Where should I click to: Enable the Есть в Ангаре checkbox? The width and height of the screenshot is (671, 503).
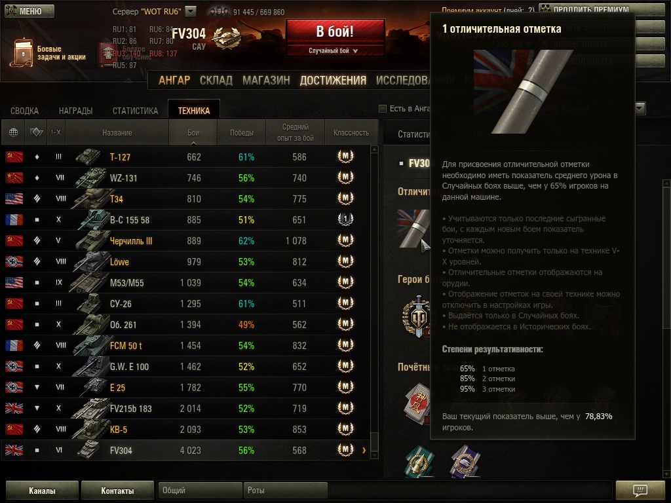coord(383,109)
